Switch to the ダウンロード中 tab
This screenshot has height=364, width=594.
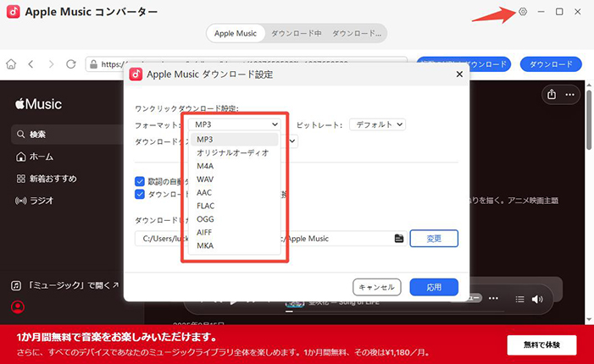(x=297, y=33)
